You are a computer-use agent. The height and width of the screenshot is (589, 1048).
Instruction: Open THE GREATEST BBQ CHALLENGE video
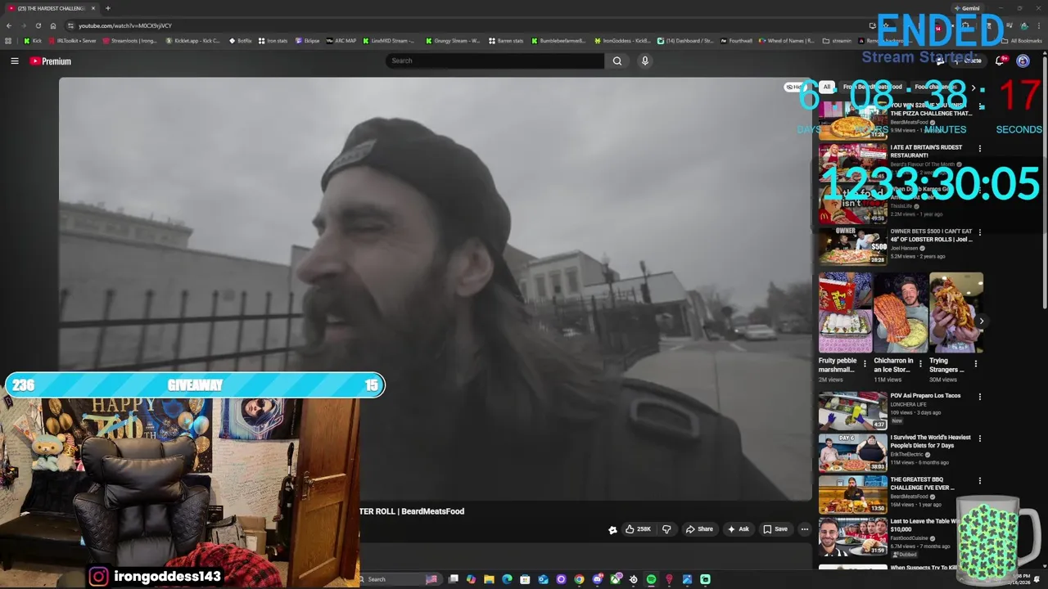923,483
